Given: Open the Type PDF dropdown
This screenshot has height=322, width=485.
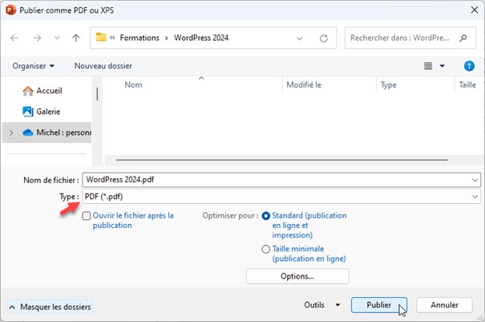Looking at the screenshot, I should point(475,197).
